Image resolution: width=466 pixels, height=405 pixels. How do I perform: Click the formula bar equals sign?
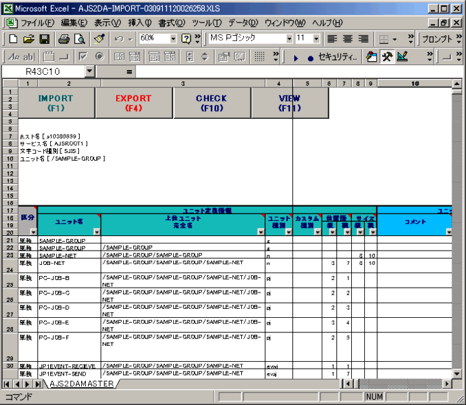point(129,71)
